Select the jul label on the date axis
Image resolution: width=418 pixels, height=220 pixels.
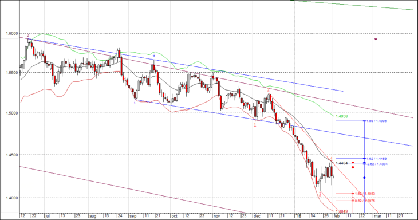pyautogui.click(x=48, y=216)
